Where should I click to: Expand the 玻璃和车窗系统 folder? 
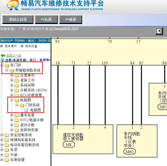pyautogui.click(x=2, y=140)
